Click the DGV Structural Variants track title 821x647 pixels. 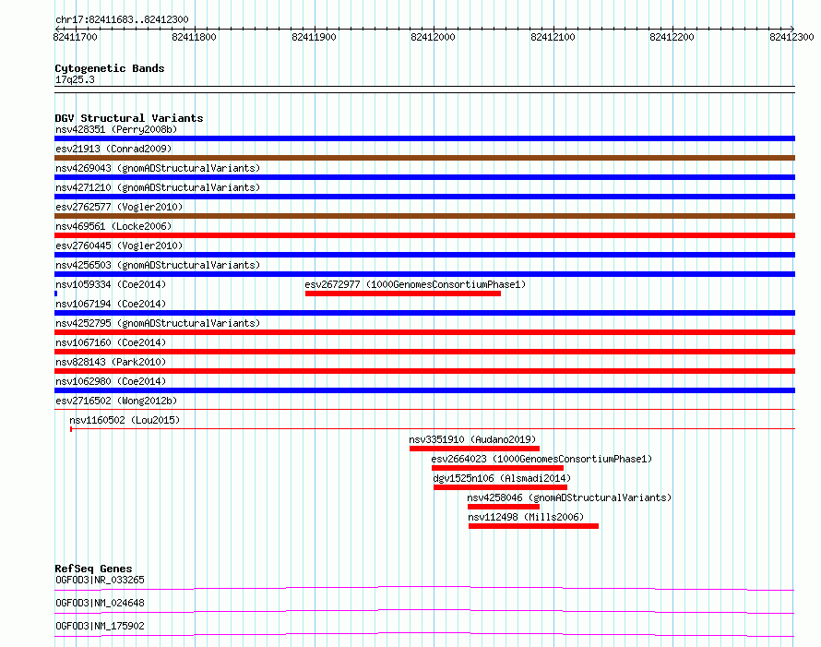(129, 118)
